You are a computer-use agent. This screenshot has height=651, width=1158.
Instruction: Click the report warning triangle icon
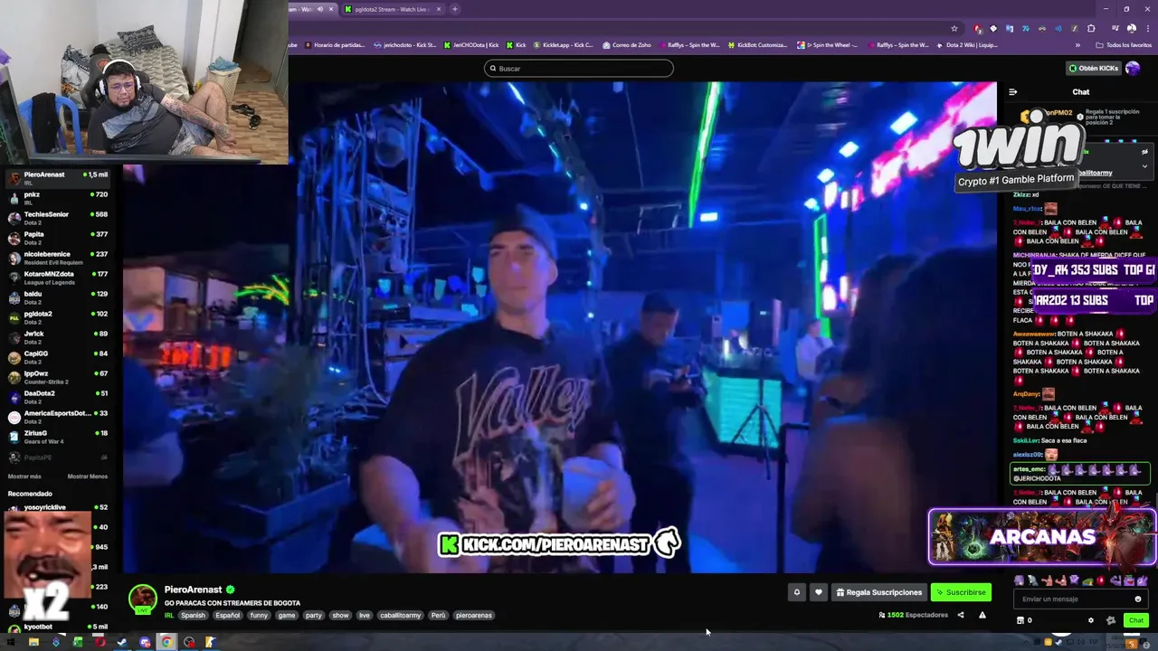[982, 615]
